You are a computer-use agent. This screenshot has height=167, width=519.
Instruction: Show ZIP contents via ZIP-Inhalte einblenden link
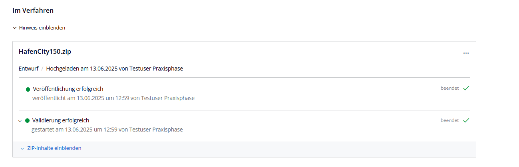click(54, 148)
